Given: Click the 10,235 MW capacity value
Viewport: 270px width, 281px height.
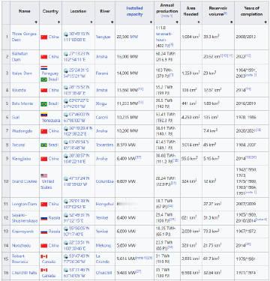Looking at the screenshot, I should pos(127,117).
